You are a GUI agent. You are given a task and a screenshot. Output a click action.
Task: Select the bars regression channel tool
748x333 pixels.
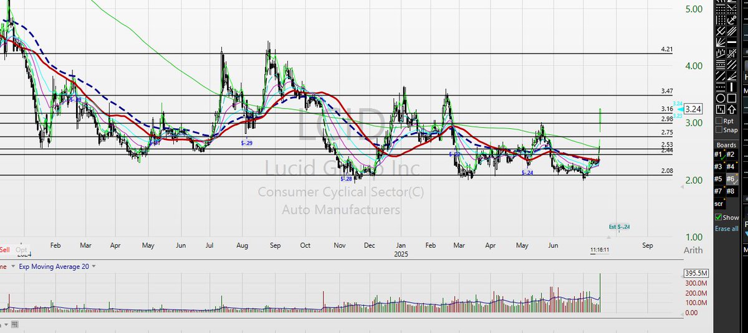(721, 54)
